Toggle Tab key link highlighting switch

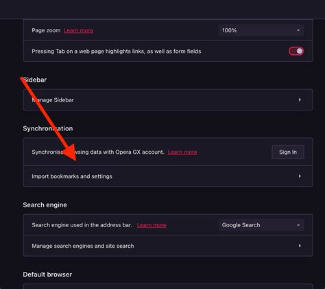coord(296,51)
